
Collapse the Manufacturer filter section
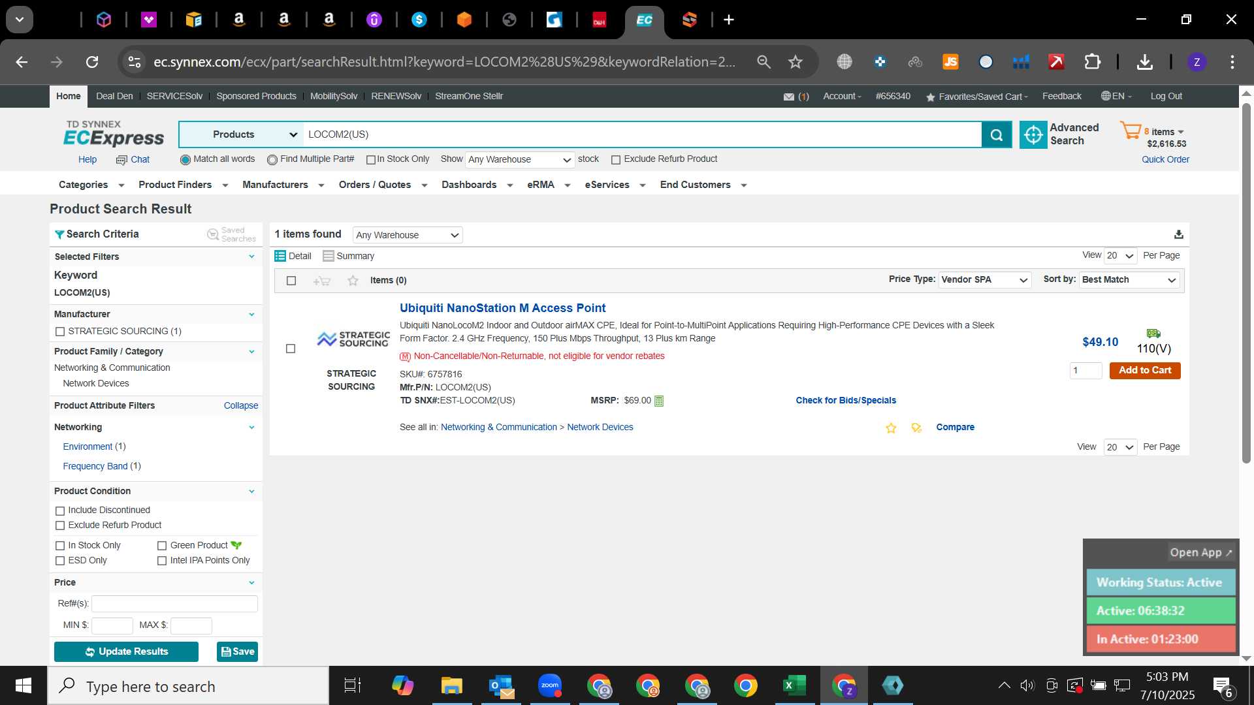tap(251, 315)
